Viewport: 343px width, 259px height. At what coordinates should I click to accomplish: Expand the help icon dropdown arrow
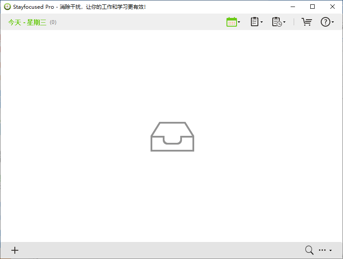click(333, 22)
